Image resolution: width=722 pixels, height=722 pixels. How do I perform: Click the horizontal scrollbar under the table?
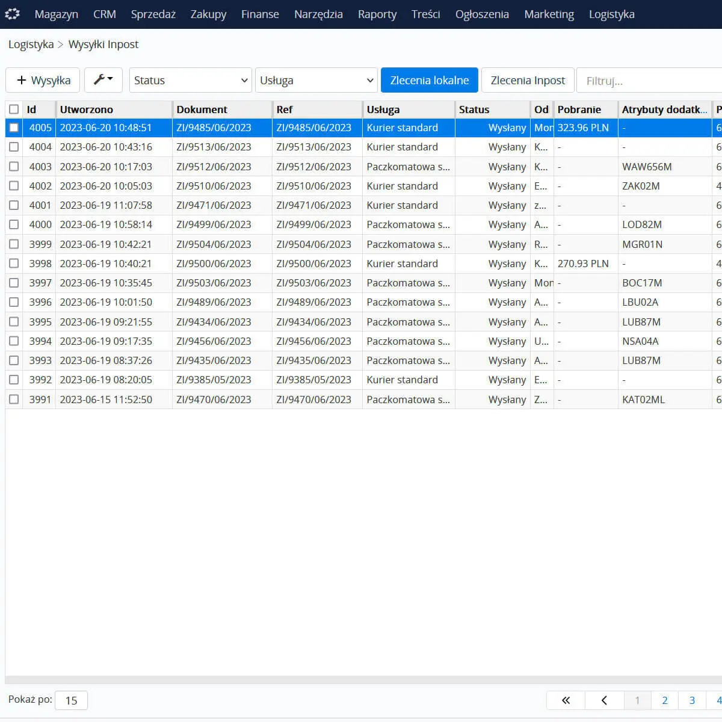(x=363, y=680)
